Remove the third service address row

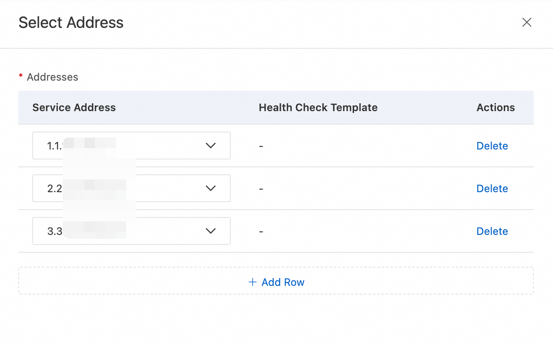(x=492, y=231)
